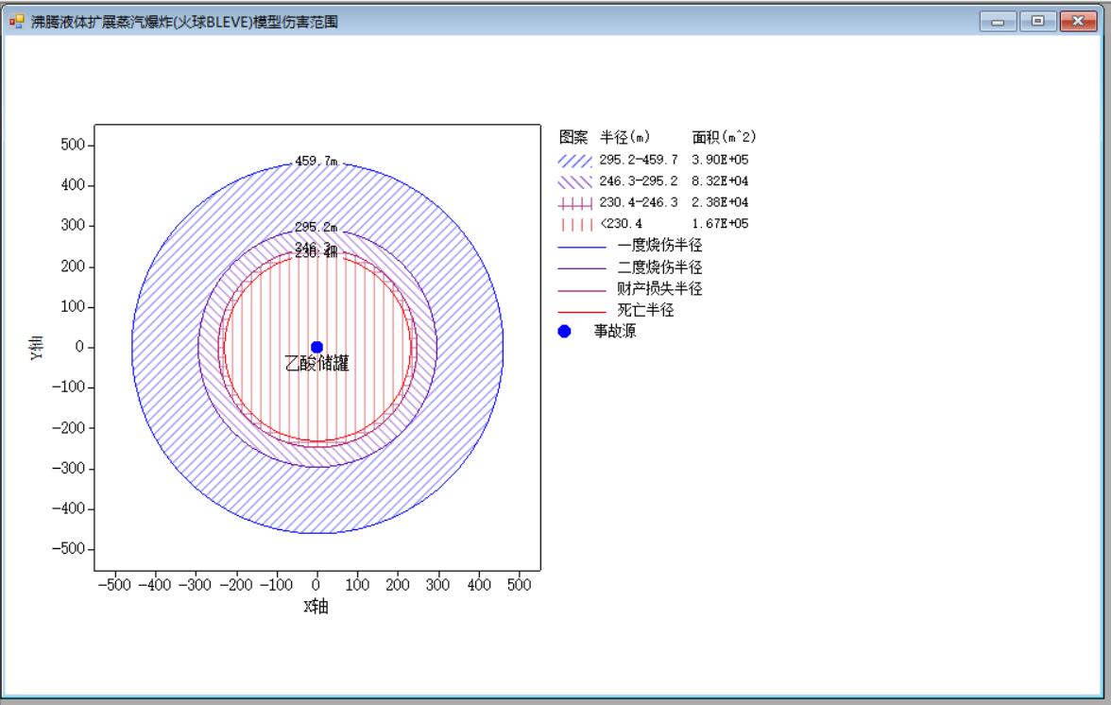
Task: Click the <230.4 vertical line swatch
Action: (574, 225)
